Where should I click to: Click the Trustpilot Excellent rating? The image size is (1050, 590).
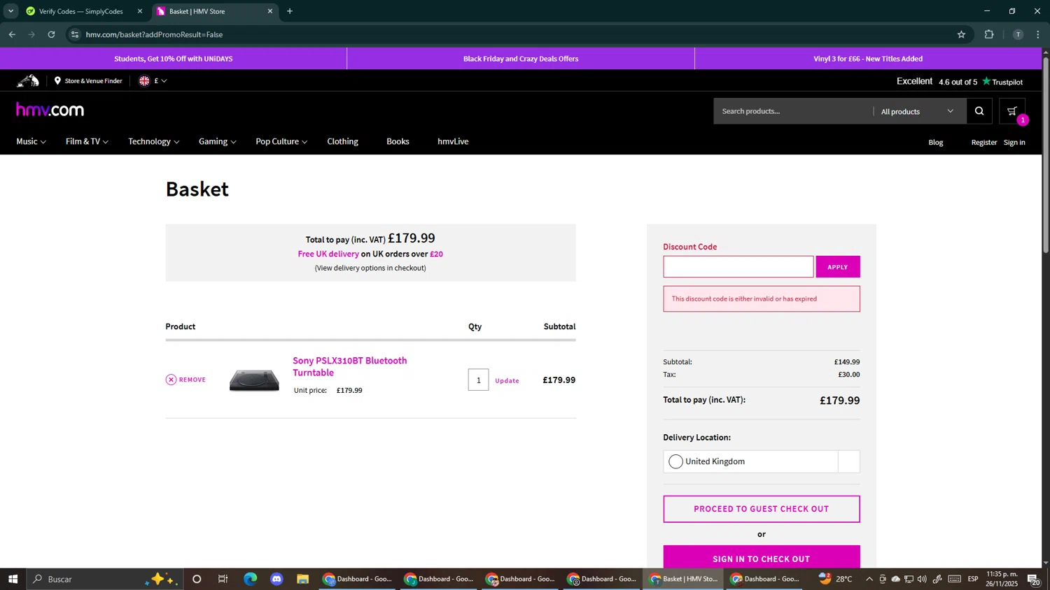(x=960, y=81)
